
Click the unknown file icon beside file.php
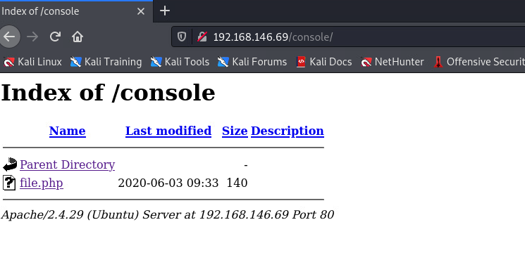tap(9, 183)
